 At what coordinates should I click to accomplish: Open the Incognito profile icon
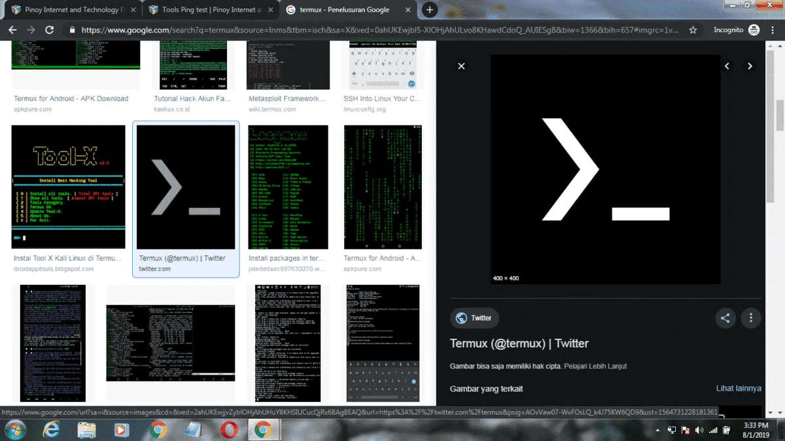[754, 30]
